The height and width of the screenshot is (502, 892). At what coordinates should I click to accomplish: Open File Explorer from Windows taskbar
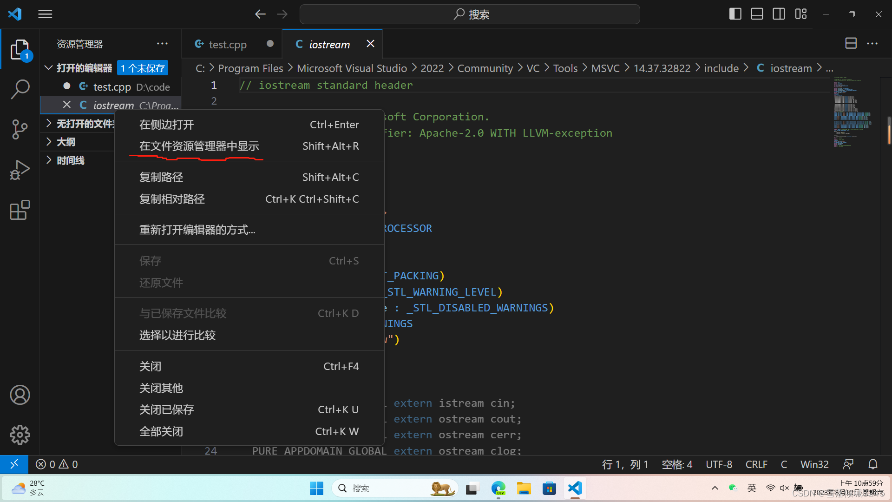(524, 488)
